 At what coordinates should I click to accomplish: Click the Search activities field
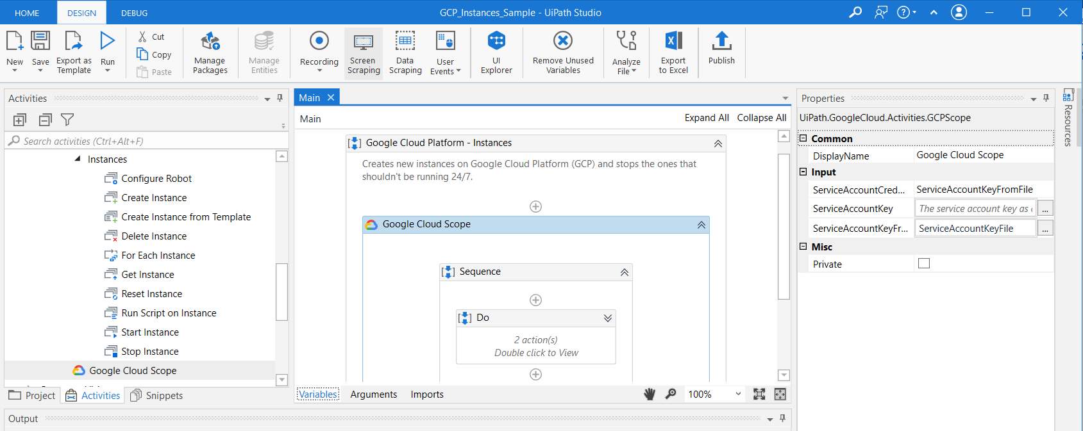[x=147, y=141]
